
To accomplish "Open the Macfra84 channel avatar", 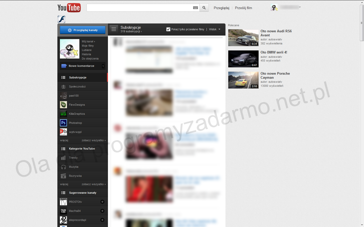I will click(63, 211).
